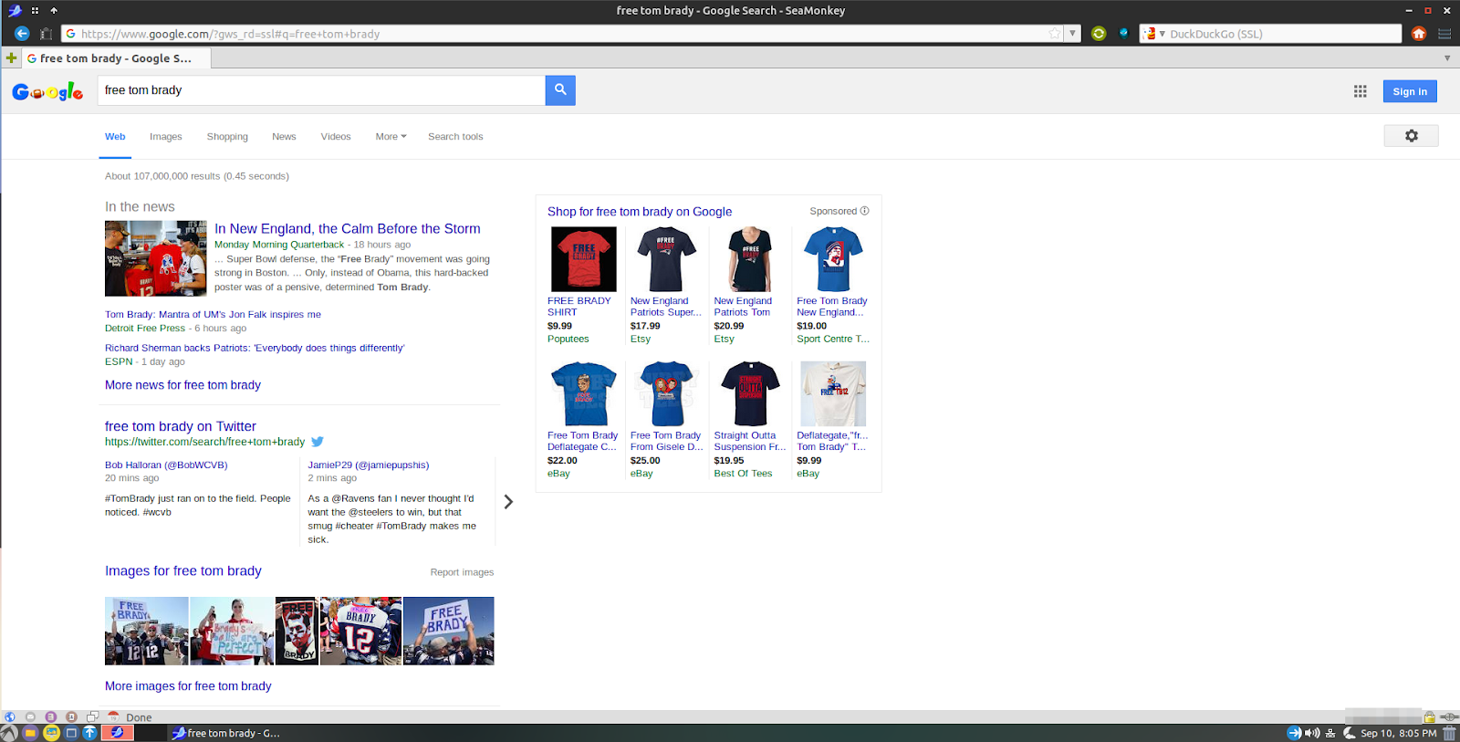Click the weather moon tray icon

tap(1349, 733)
